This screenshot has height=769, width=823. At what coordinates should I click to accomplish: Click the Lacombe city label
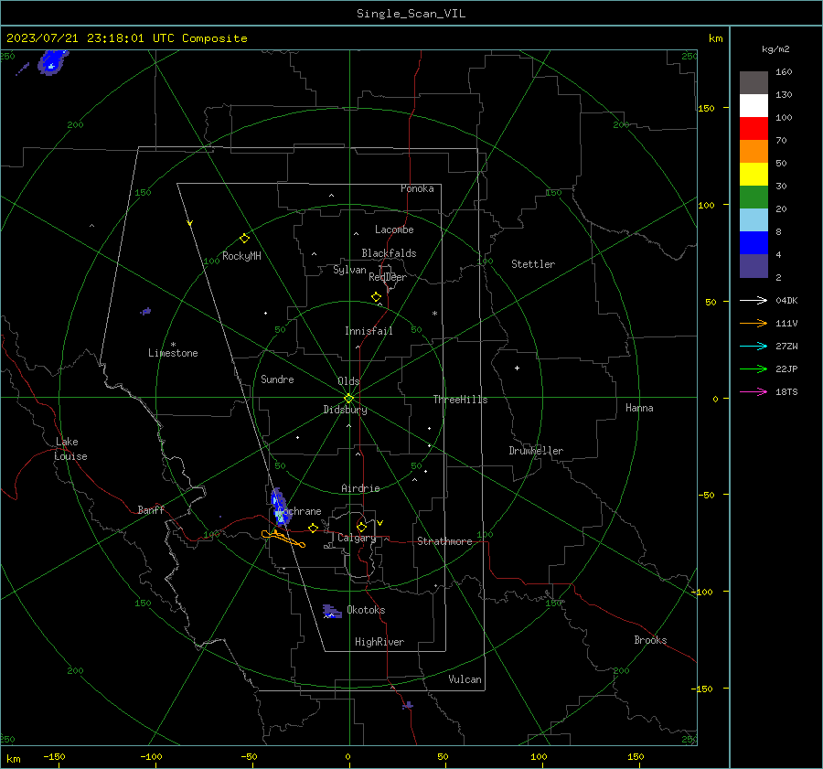pos(394,230)
